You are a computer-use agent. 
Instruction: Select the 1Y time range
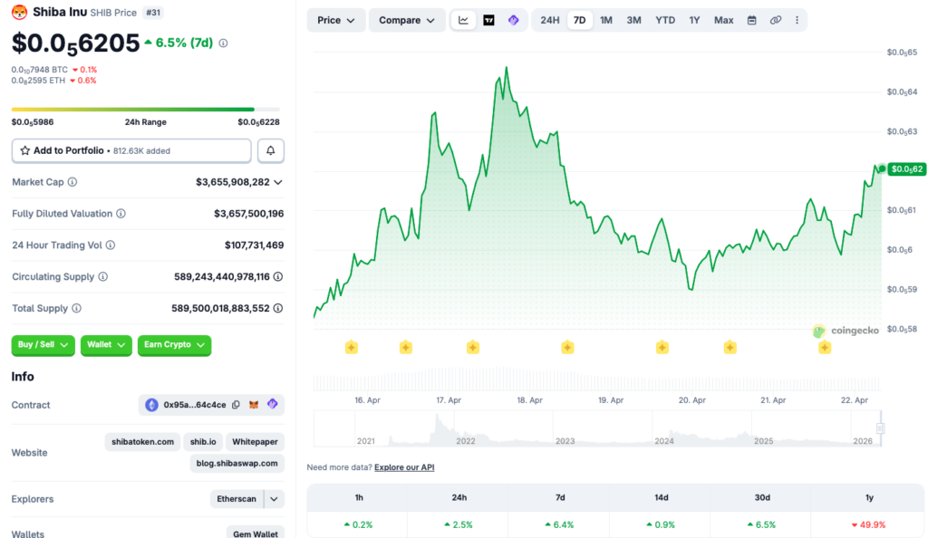pos(694,20)
